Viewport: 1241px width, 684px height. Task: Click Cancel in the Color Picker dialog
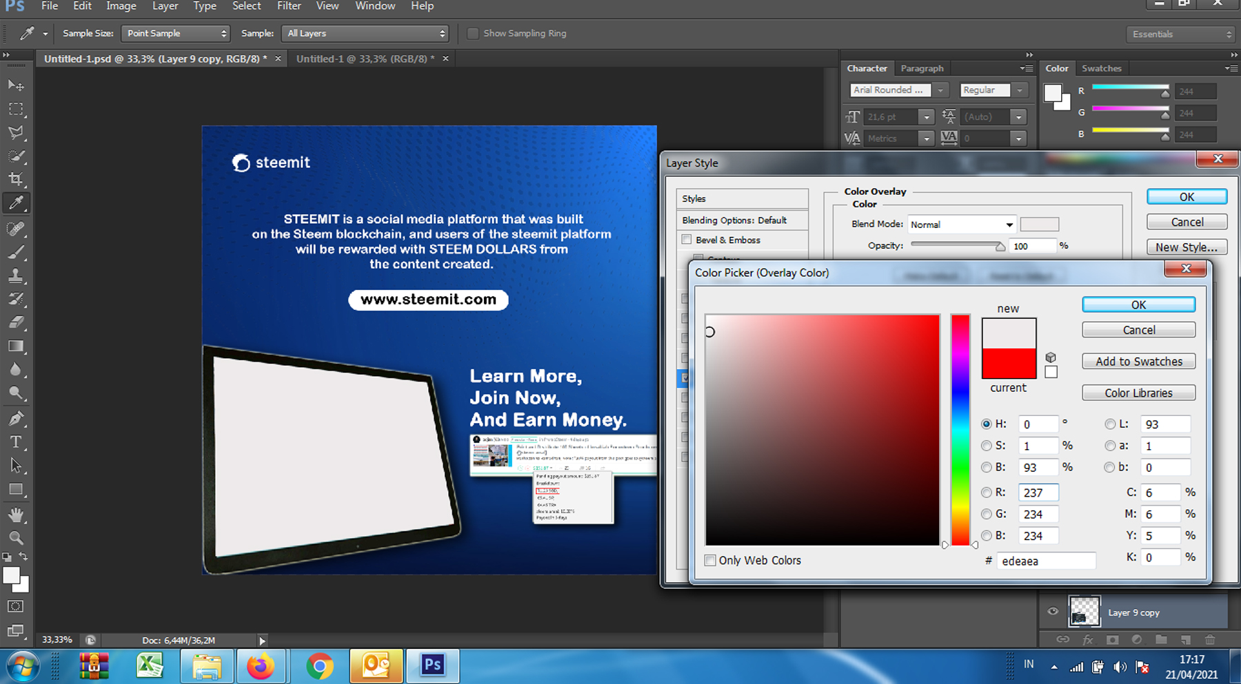[x=1138, y=330]
